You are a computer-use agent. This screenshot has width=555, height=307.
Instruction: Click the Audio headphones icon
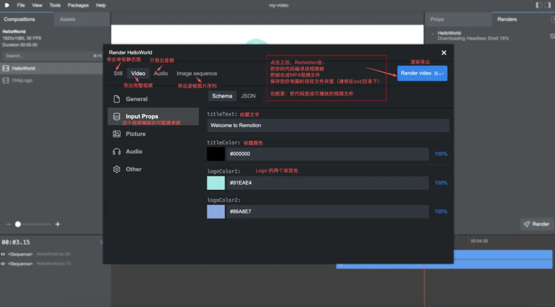(x=117, y=152)
